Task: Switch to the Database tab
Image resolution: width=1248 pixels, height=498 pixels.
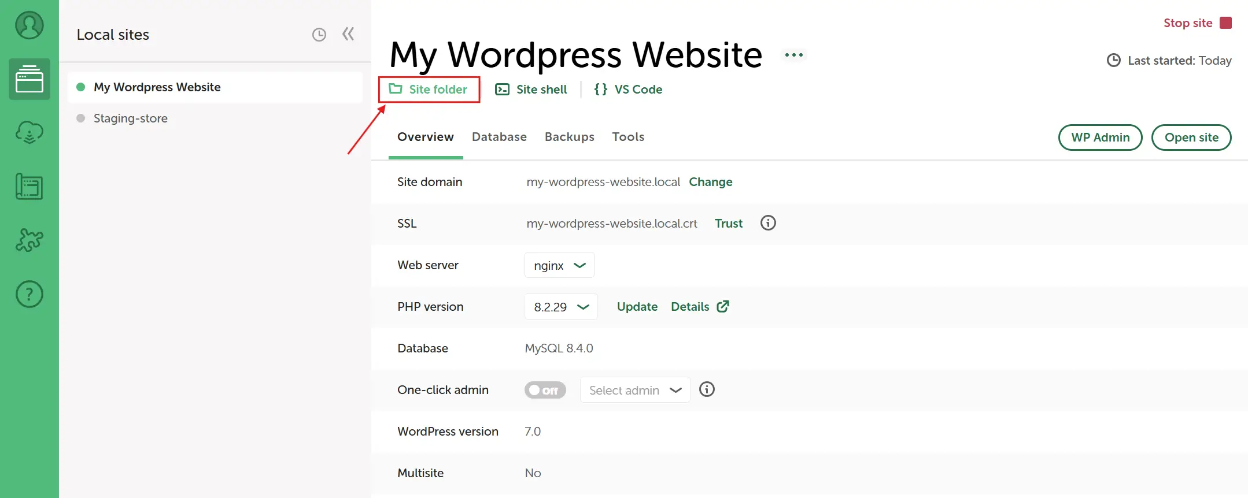Action: point(499,137)
